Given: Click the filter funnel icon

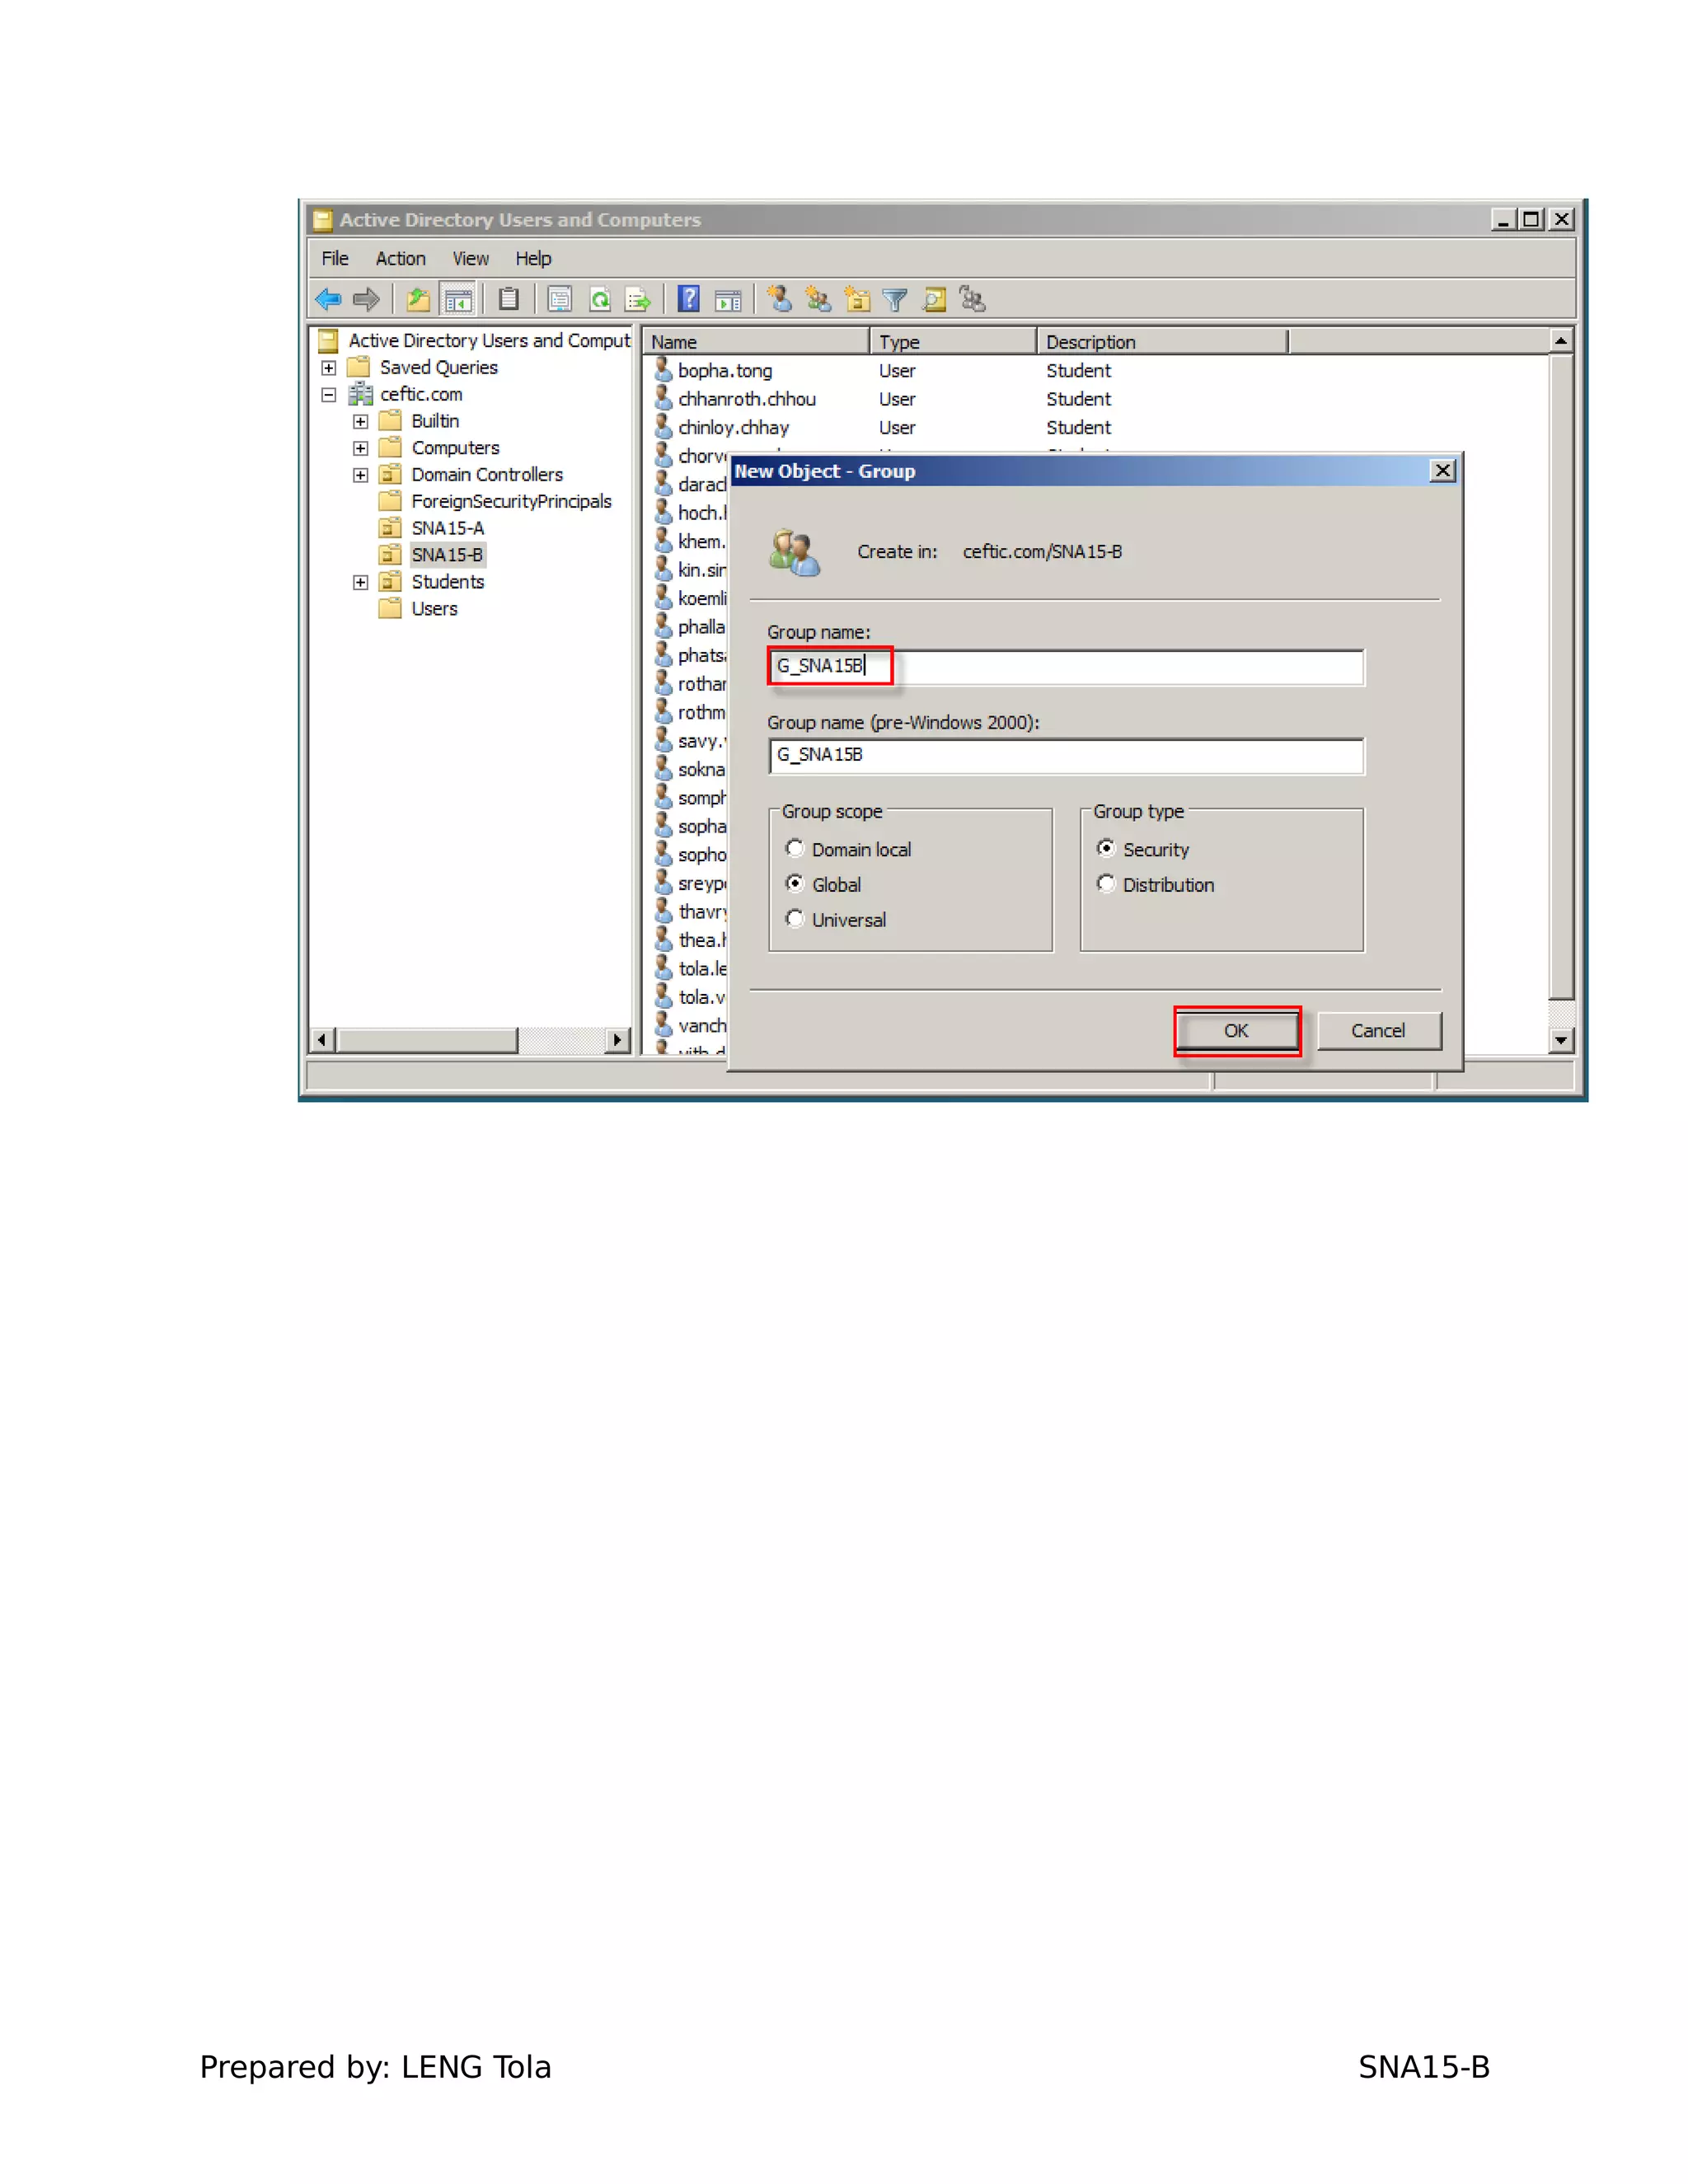Looking at the screenshot, I should [895, 299].
